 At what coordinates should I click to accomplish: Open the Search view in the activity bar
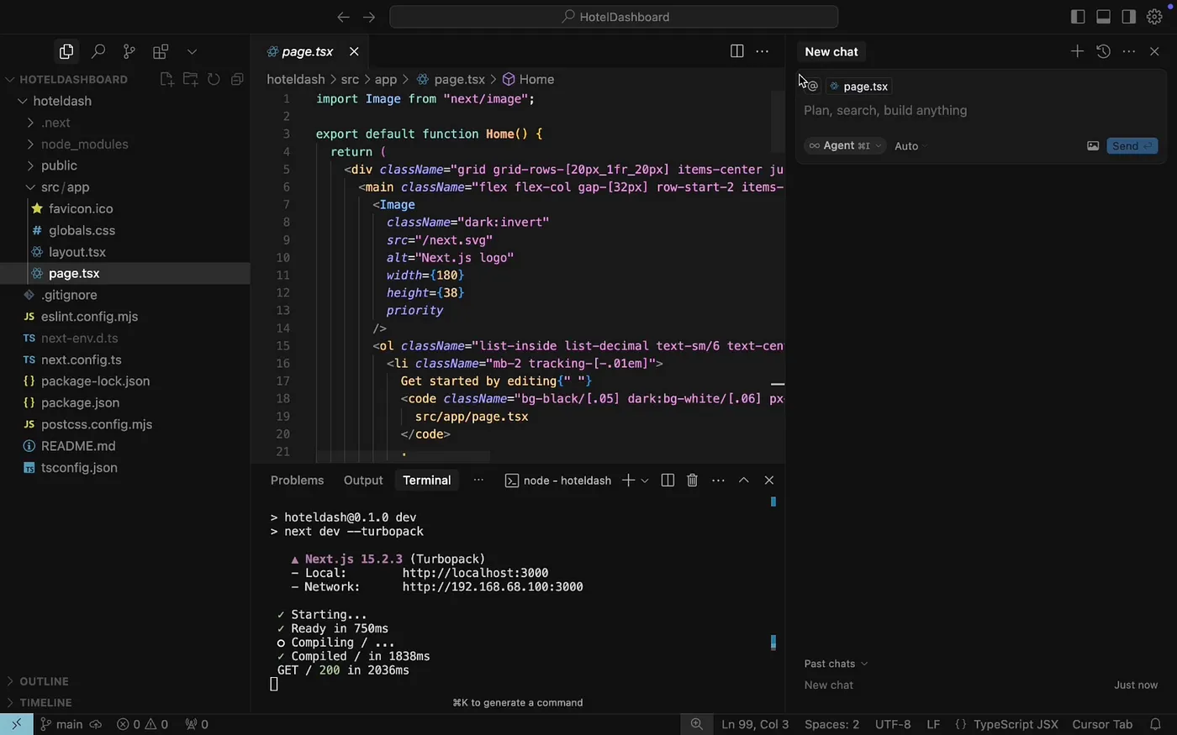(98, 51)
